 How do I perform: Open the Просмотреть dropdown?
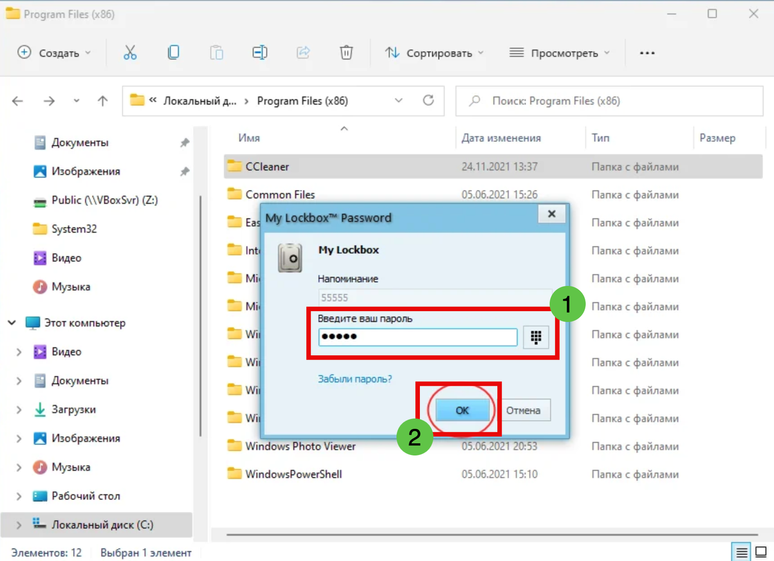click(559, 53)
